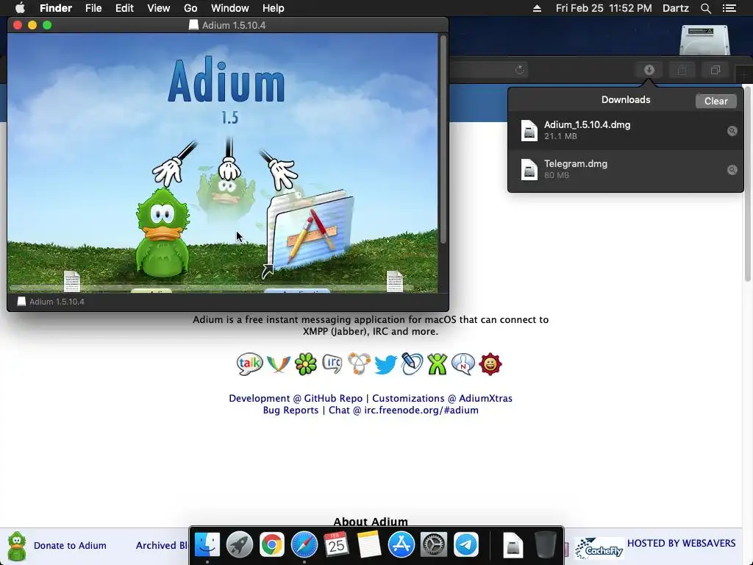This screenshot has width=753, height=565.
Task: Click the date and time in menu bar
Action: 604,8
